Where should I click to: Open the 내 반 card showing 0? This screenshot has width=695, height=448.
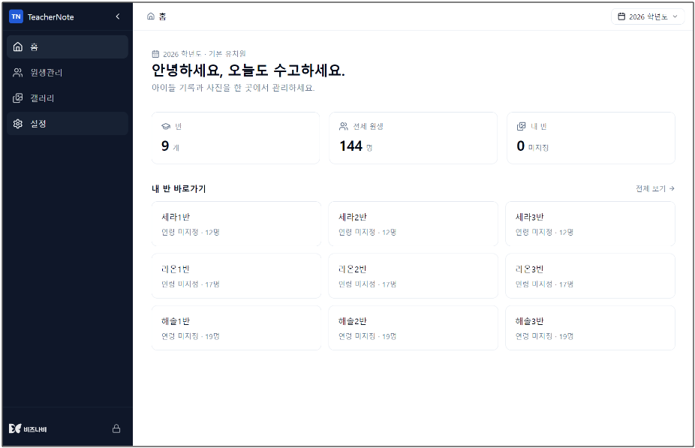[591, 138]
